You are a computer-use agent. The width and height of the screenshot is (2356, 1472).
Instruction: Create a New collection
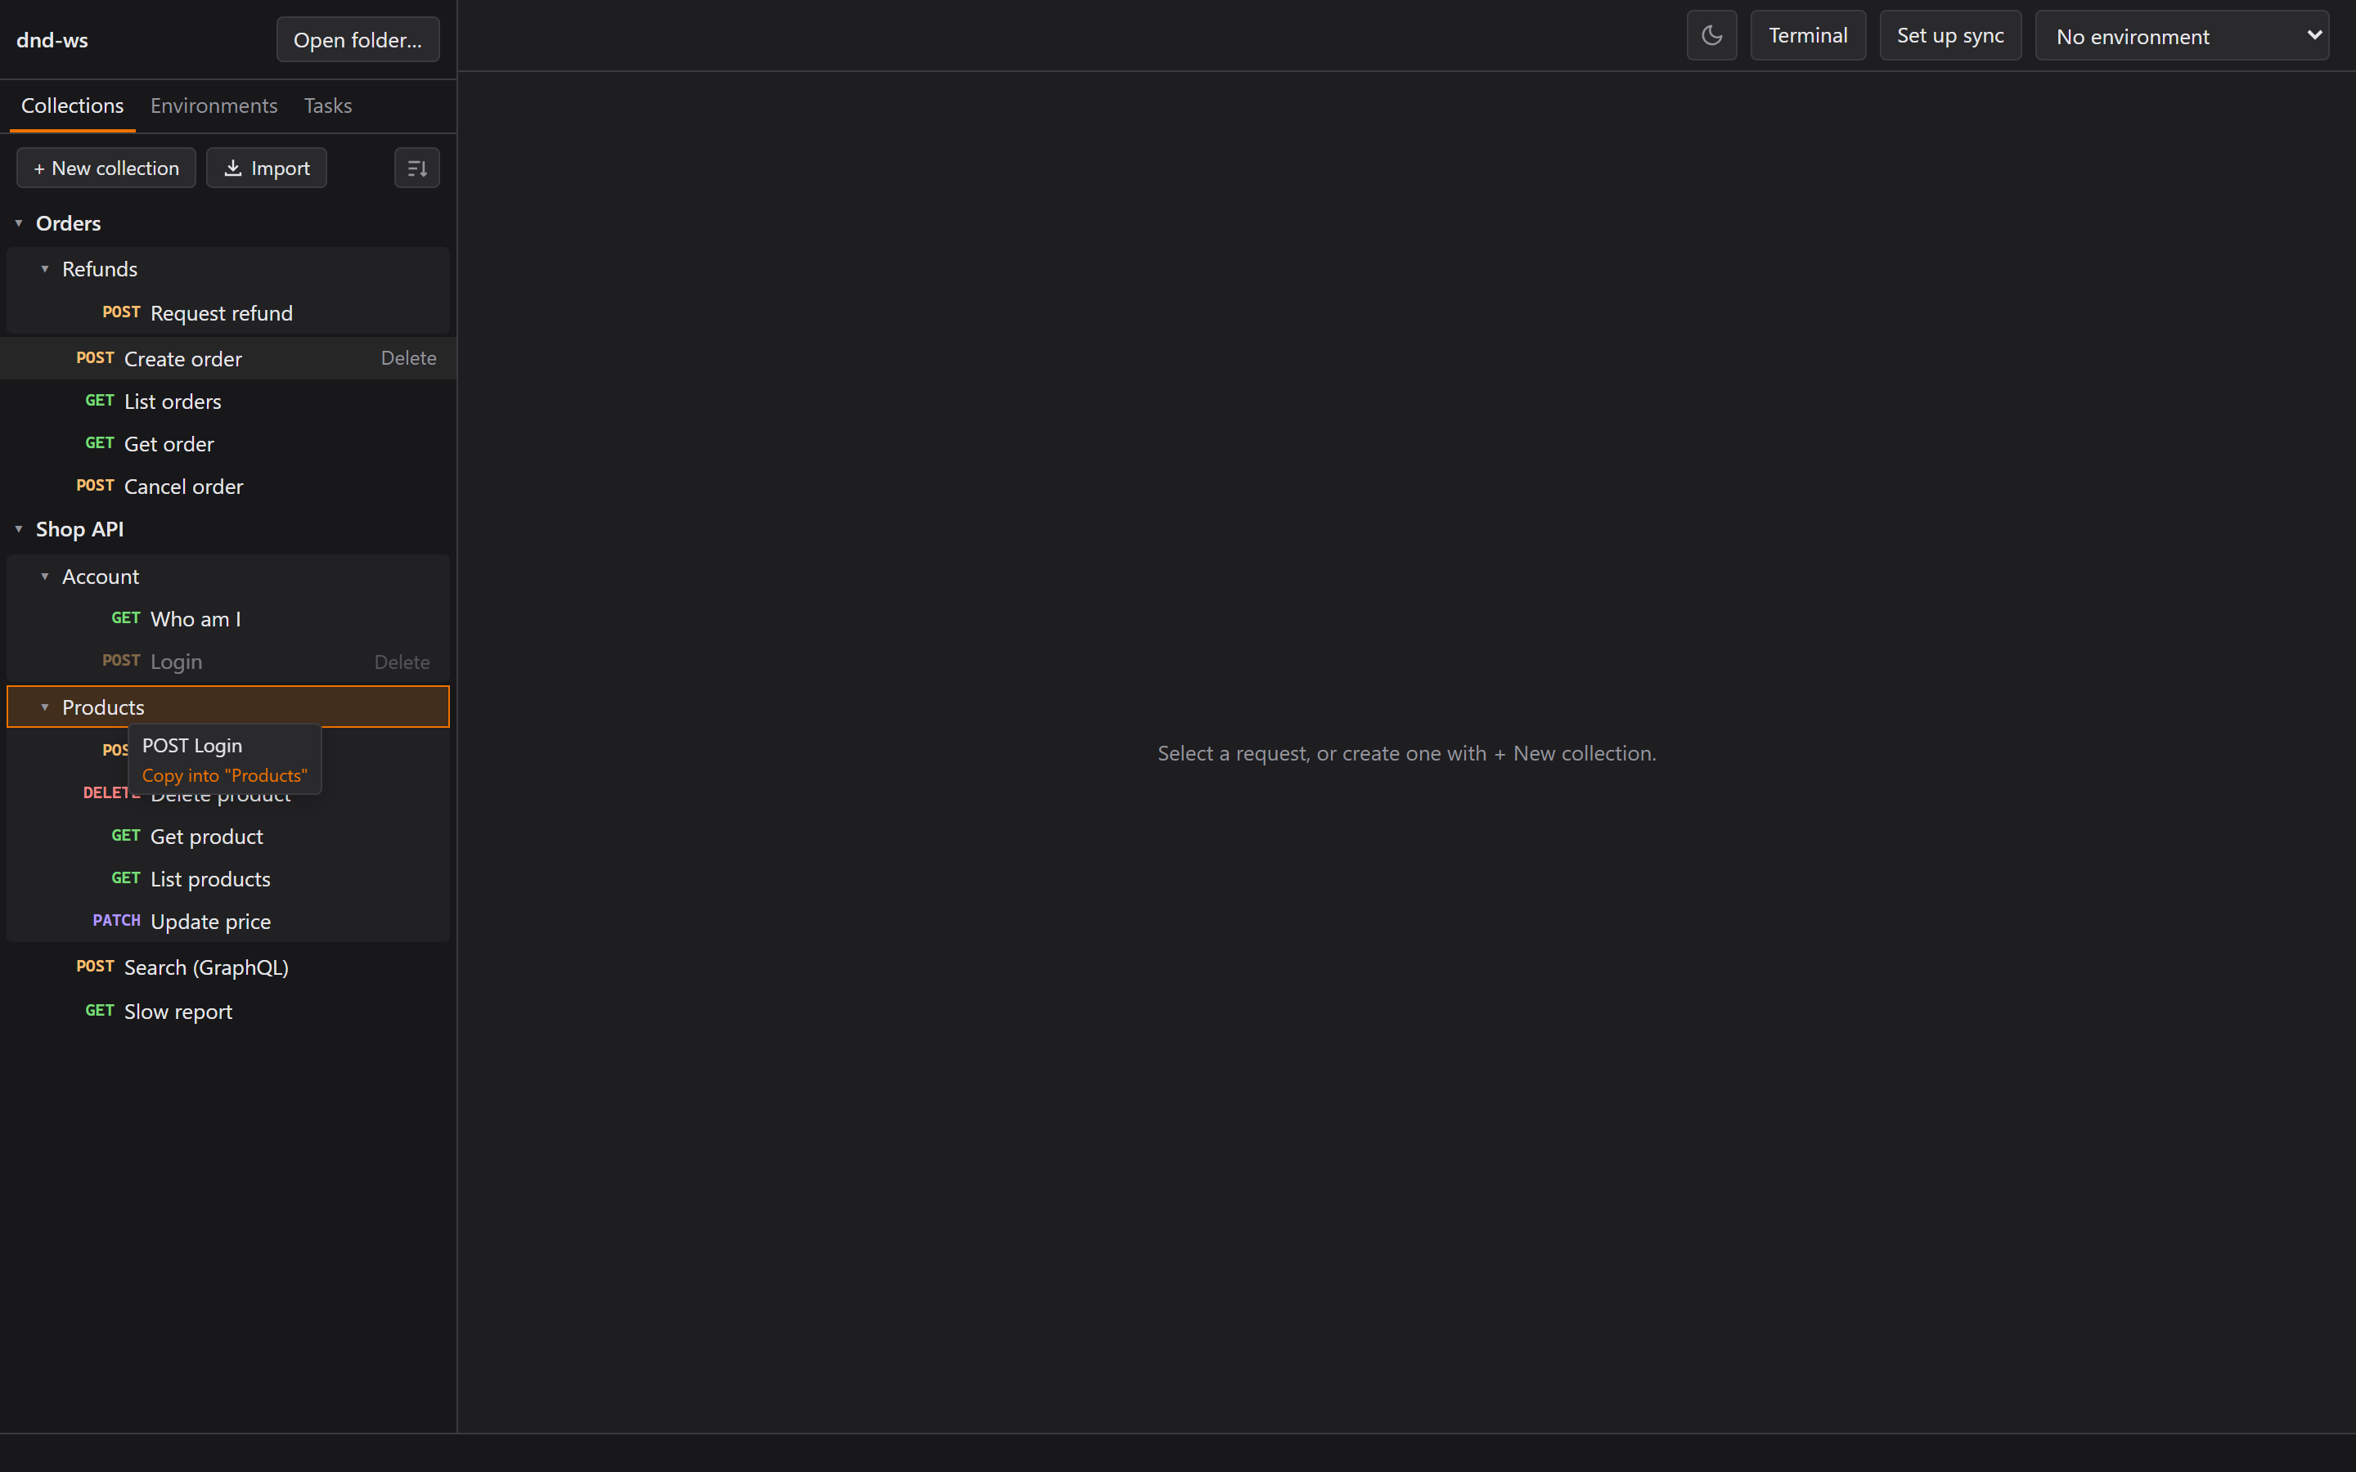106,168
